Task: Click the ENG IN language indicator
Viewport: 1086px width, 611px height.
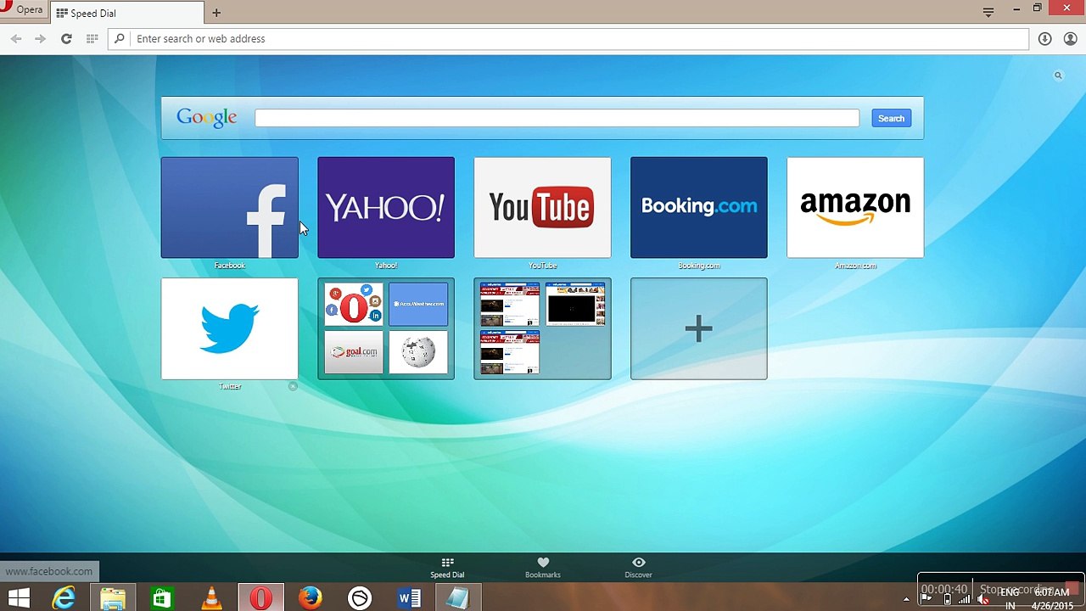Action: coord(1010,599)
